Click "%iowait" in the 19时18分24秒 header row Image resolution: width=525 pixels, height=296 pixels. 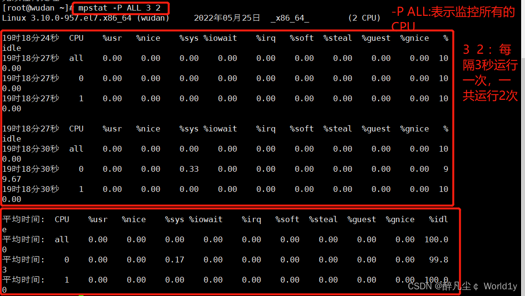point(220,38)
